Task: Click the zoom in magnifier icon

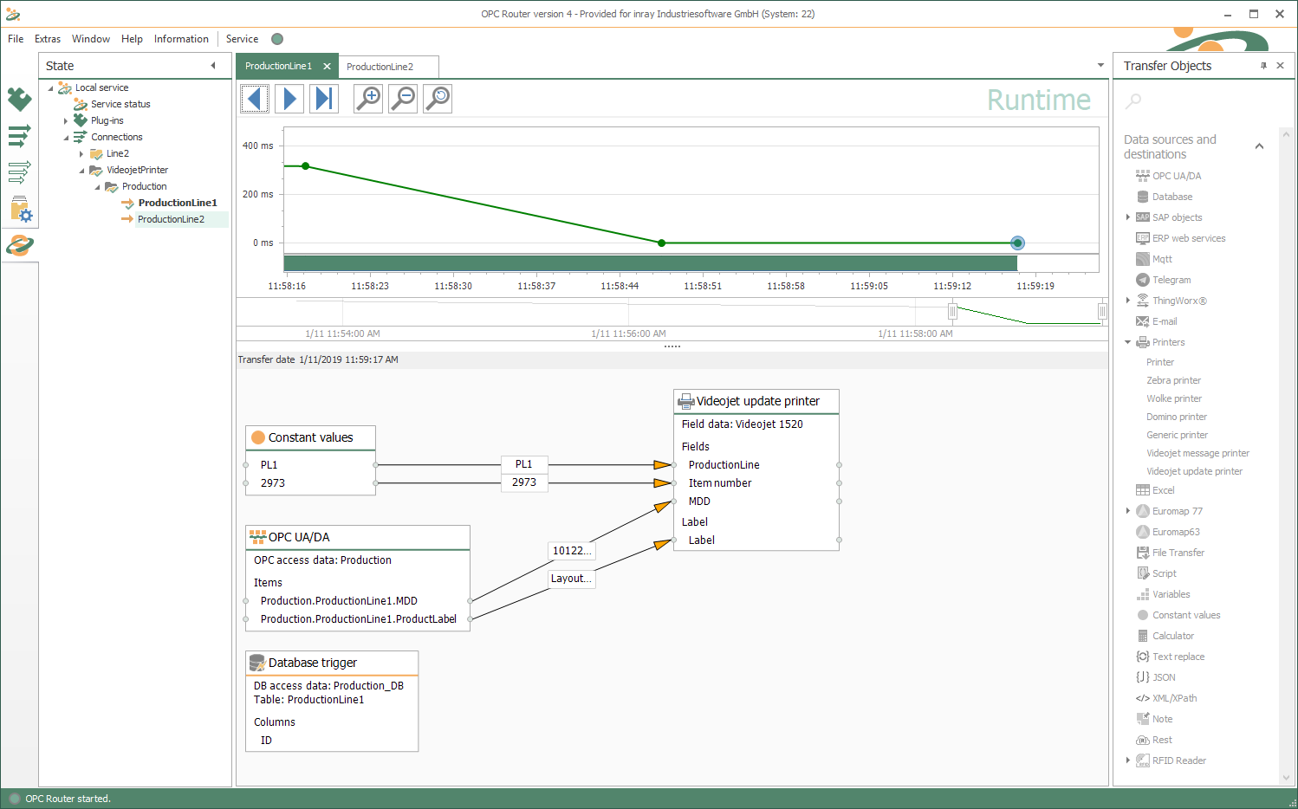Action: 369,99
